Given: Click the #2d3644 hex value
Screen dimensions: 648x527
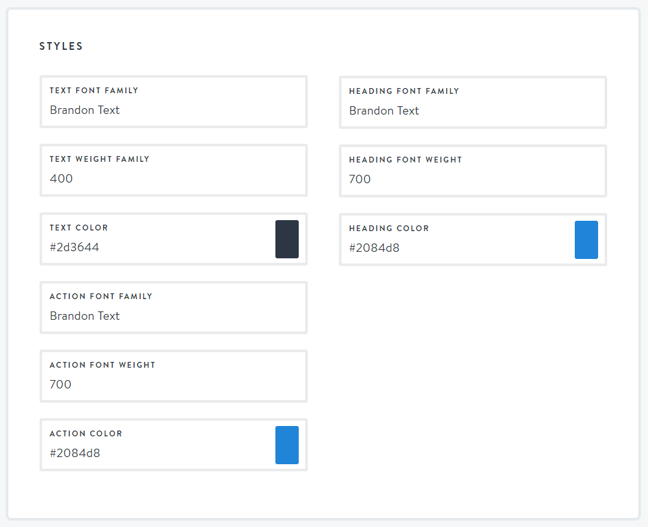Looking at the screenshot, I should [x=75, y=247].
